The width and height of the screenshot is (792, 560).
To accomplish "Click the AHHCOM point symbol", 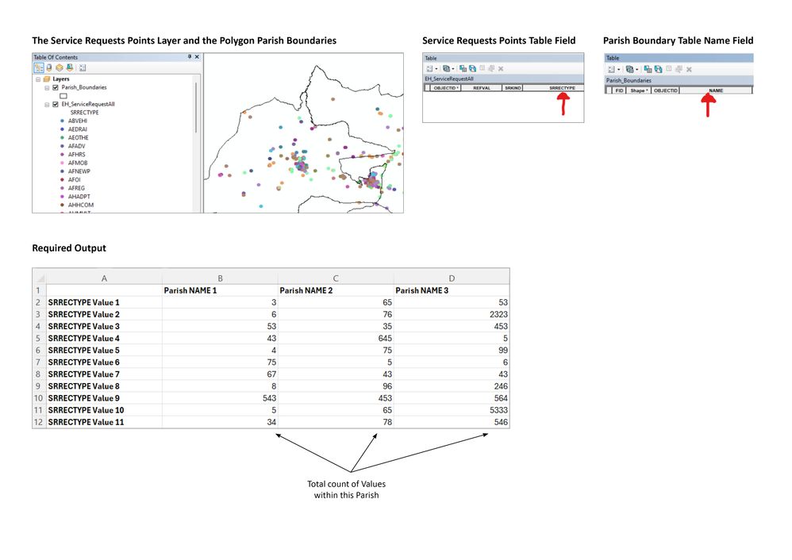I will pyautogui.click(x=62, y=205).
